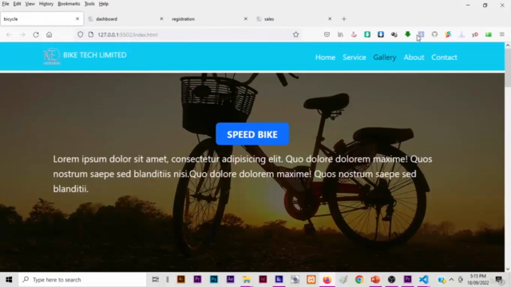Screen dimensions: 511x287
Task: Click the teal download arrow extension icon
Action: click(367, 34)
